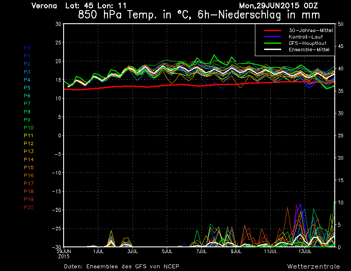Click the 7JUL x-axis date label

[202, 252]
